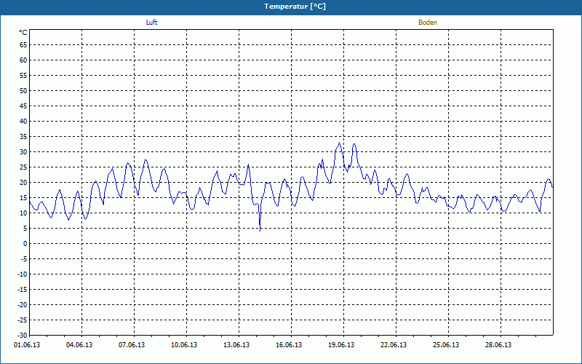Click the -15 y-axis label

tap(23, 289)
